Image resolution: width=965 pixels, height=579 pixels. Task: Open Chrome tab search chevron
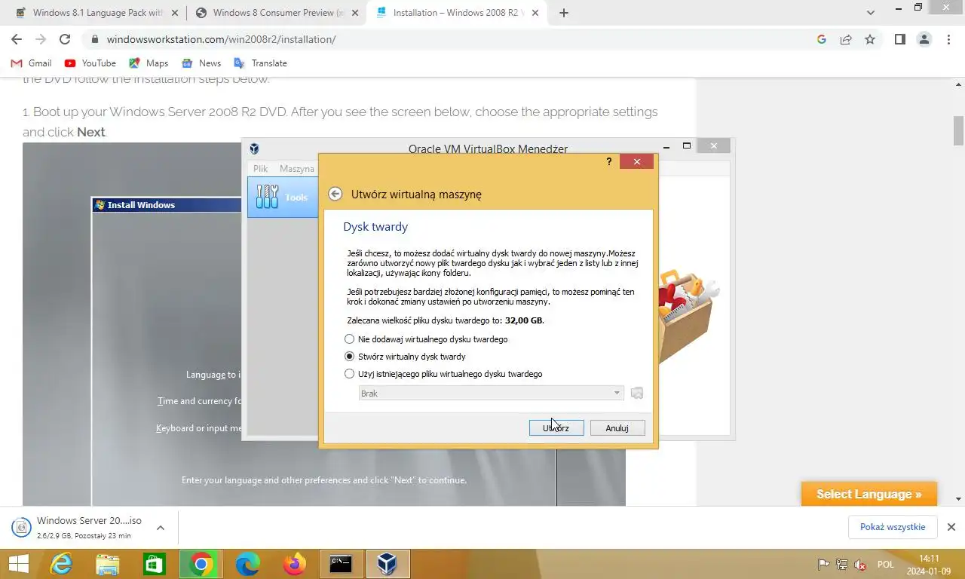coord(870,13)
